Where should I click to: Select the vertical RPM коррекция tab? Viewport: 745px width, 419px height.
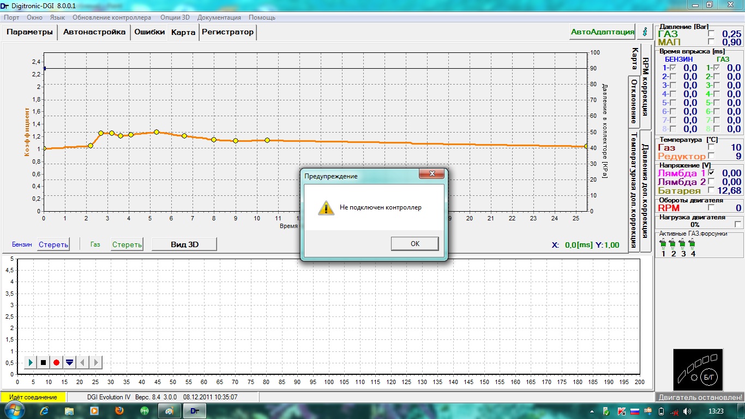click(x=645, y=86)
